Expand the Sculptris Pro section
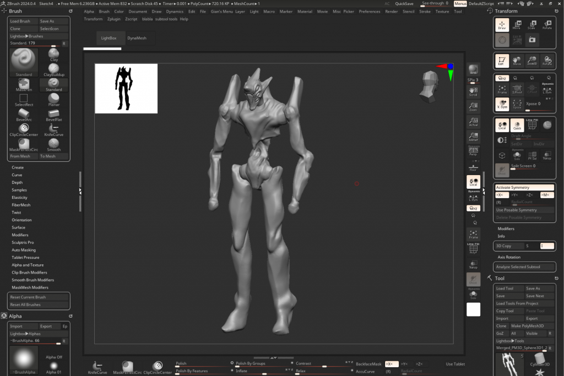564x376 pixels. coord(23,243)
